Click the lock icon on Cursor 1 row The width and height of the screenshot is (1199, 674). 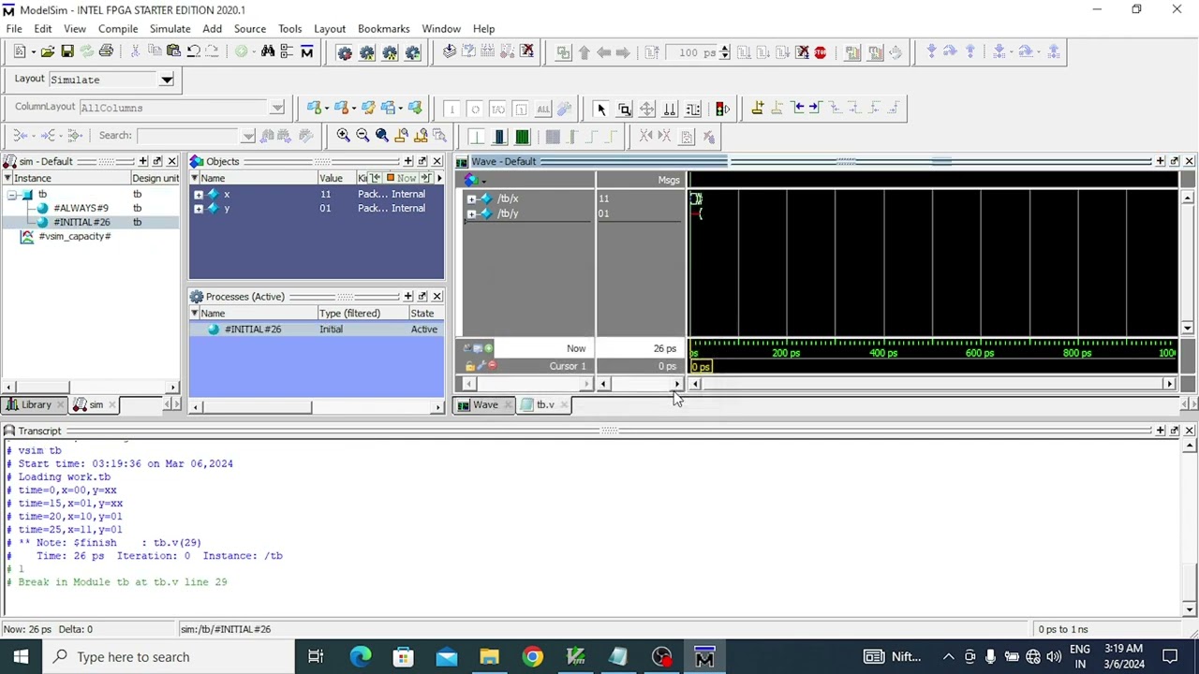click(469, 366)
